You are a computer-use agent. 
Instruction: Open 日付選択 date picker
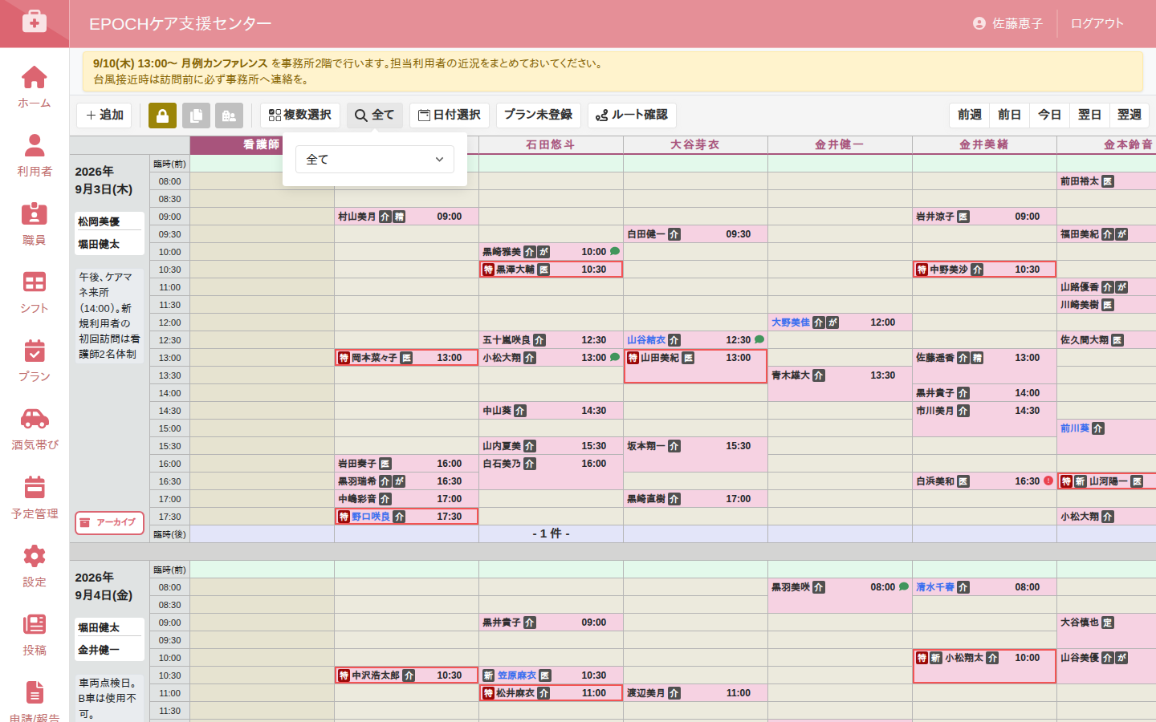[450, 116]
